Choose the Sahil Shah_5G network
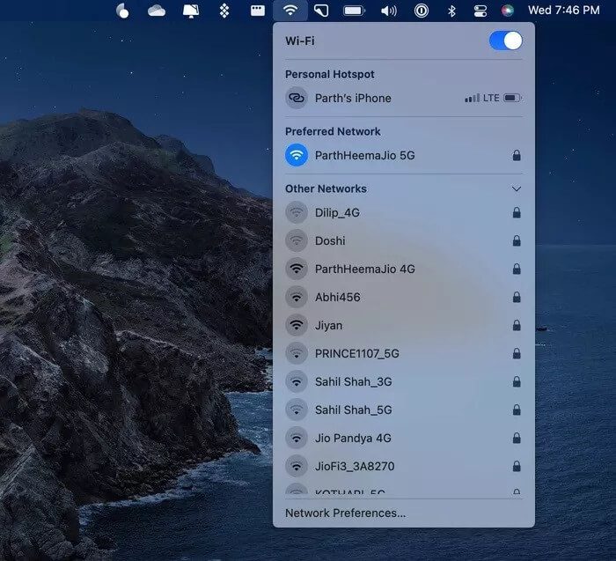This screenshot has width=616, height=561. (x=353, y=410)
